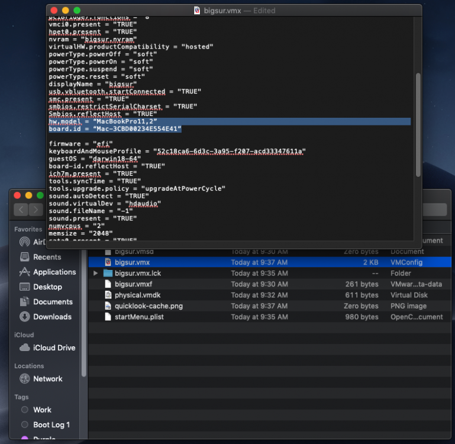The width and height of the screenshot is (455, 444).
Task: Select the physical.vmdk file name
Action: pyautogui.click(x=137, y=295)
